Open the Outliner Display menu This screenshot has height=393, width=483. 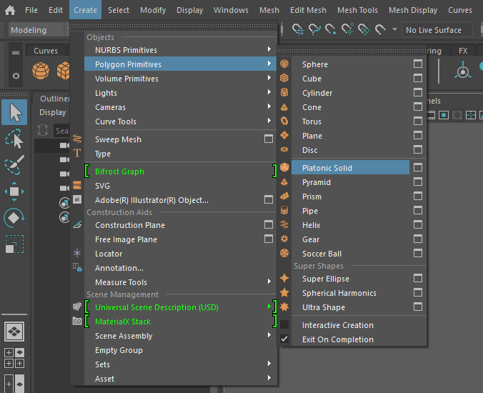[52, 112]
